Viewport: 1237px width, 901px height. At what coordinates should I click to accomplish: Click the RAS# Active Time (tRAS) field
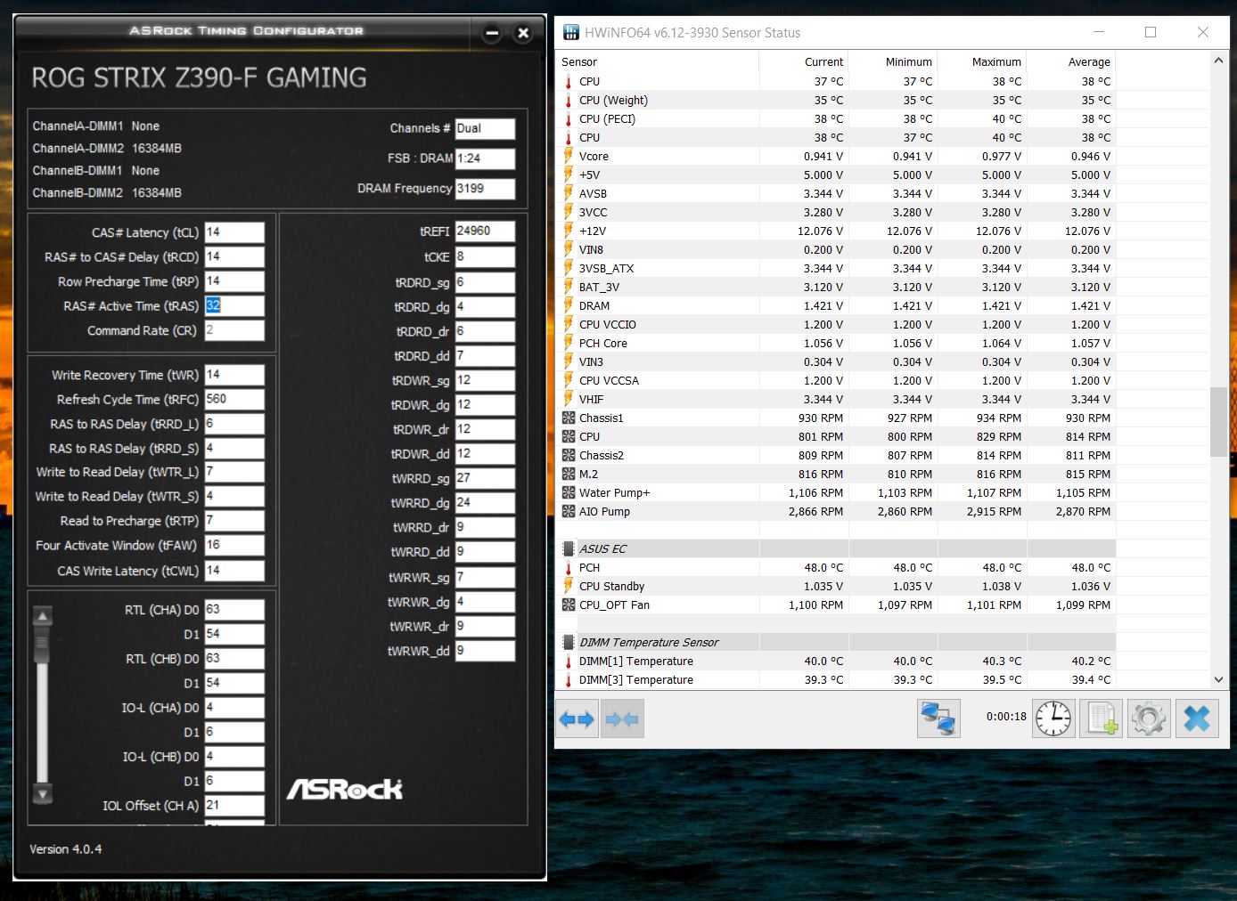point(234,305)
